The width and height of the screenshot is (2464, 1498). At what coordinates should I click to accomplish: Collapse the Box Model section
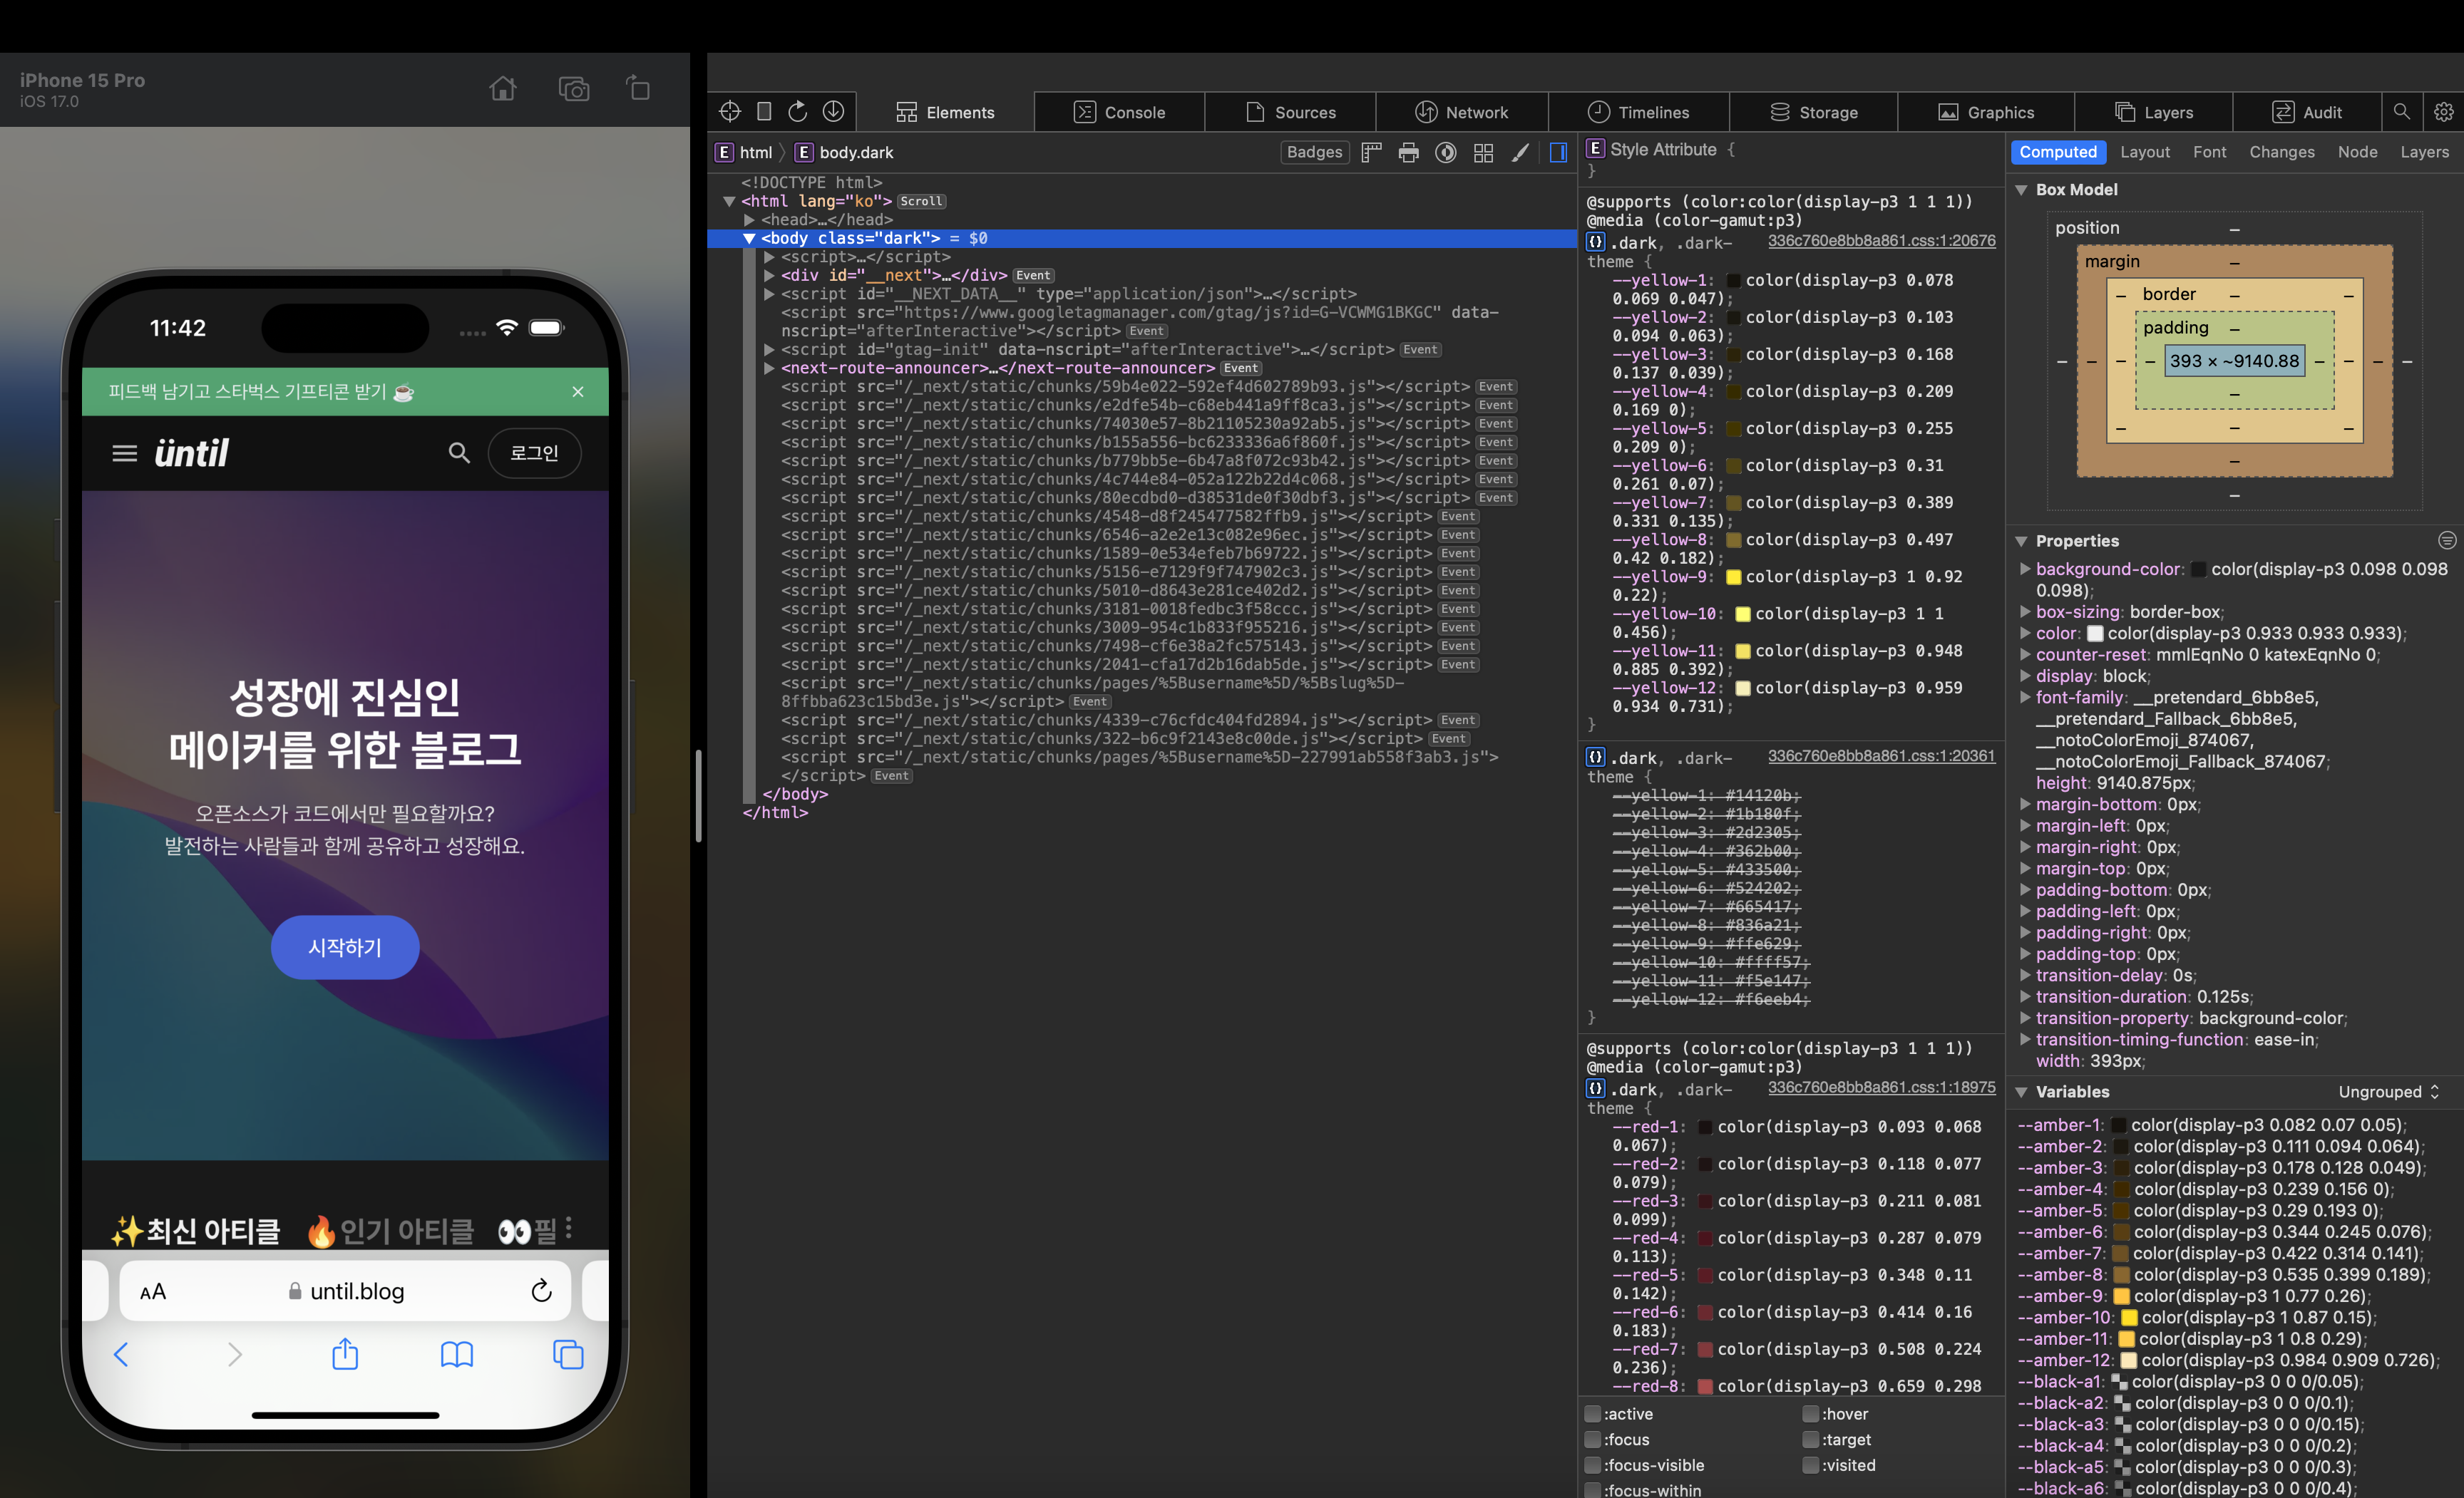click(x=2021, y=190)
